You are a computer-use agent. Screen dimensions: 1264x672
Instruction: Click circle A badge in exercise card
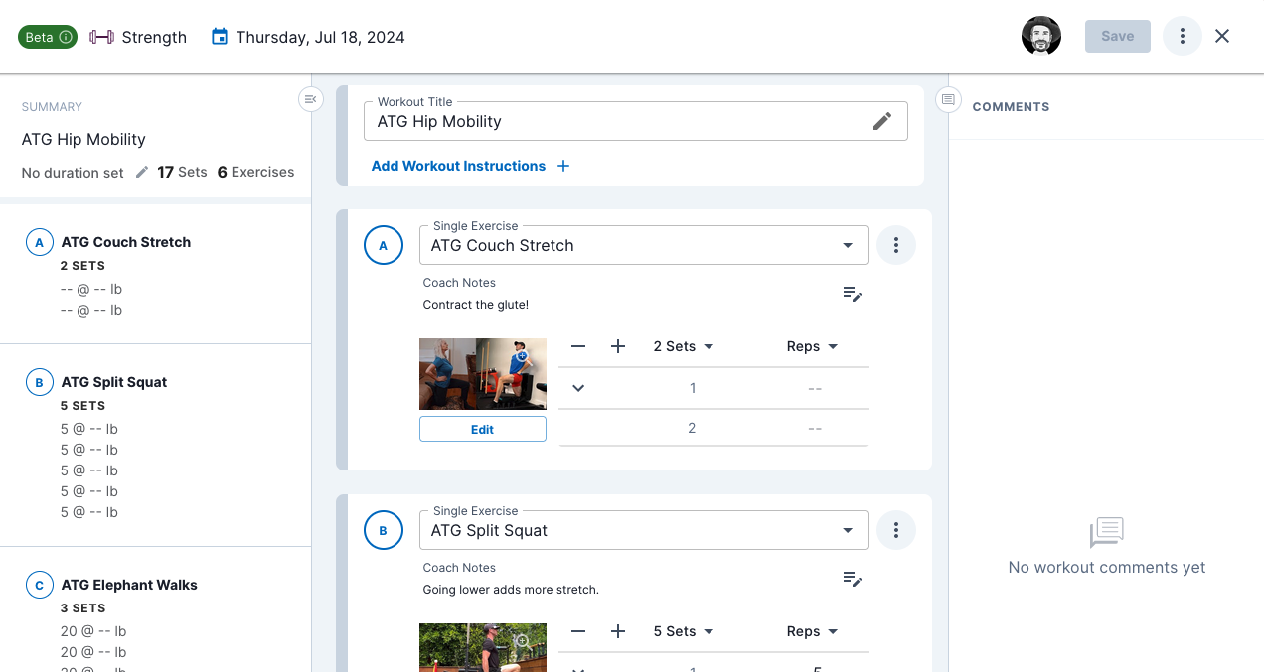[x=384, y=245]
